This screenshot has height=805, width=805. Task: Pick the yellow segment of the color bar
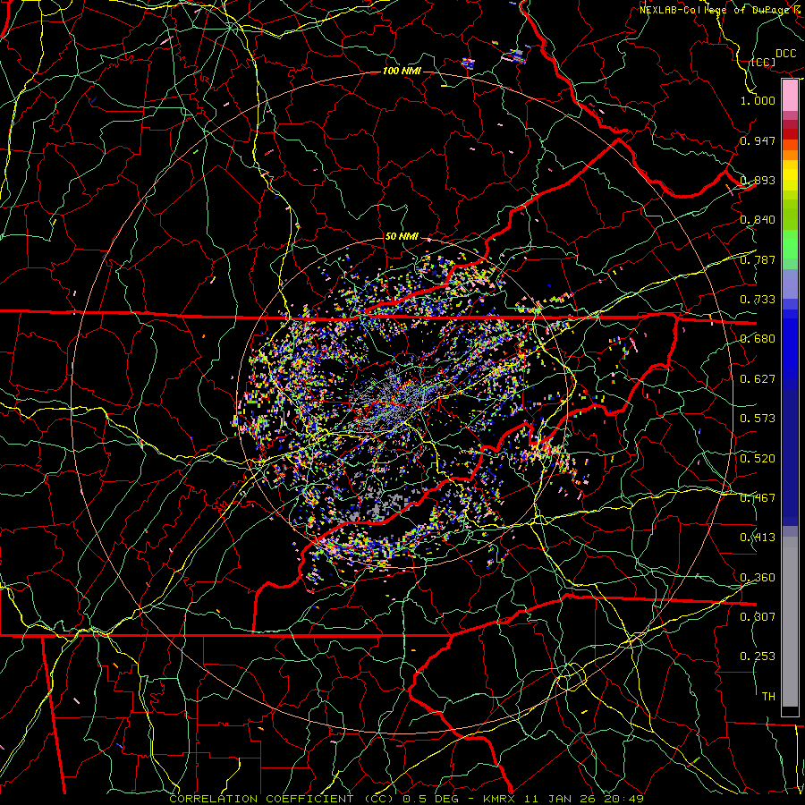[x=790, y=175]
